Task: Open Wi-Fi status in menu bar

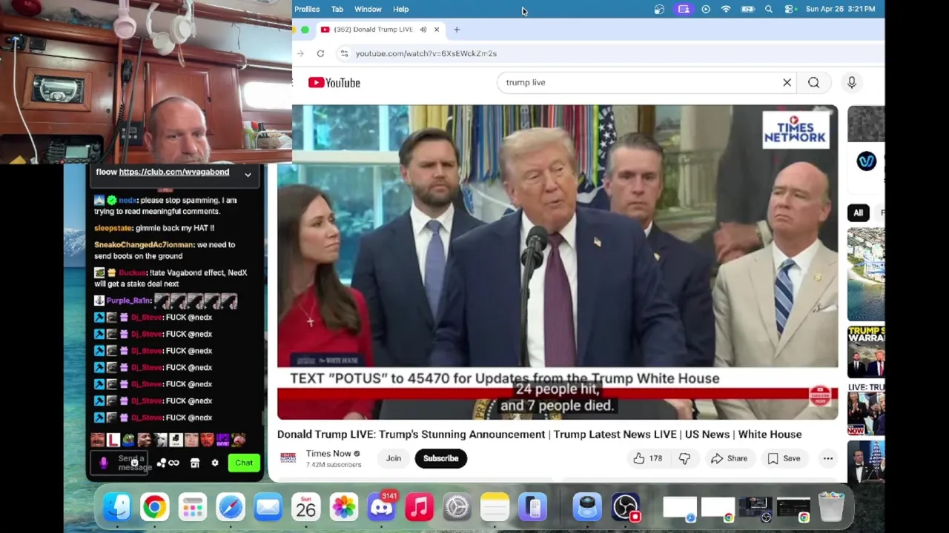Action: click(726, 9)
